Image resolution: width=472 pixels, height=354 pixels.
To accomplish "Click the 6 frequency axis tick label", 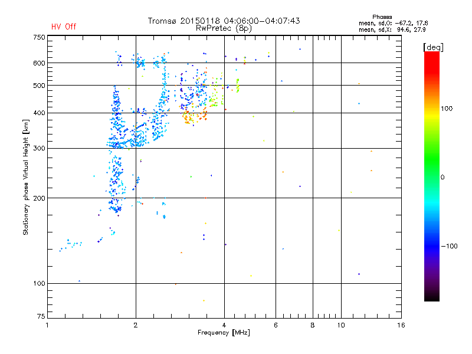I will (276, 325).
